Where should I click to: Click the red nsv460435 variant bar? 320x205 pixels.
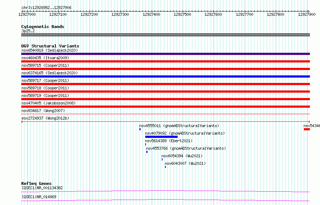pos(165,61)
